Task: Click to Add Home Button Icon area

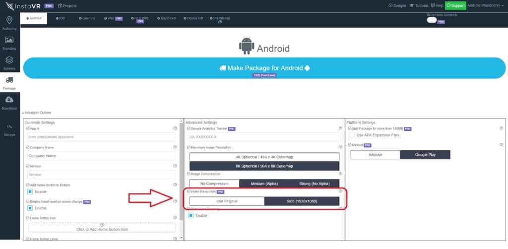Action: pos(102,227)
